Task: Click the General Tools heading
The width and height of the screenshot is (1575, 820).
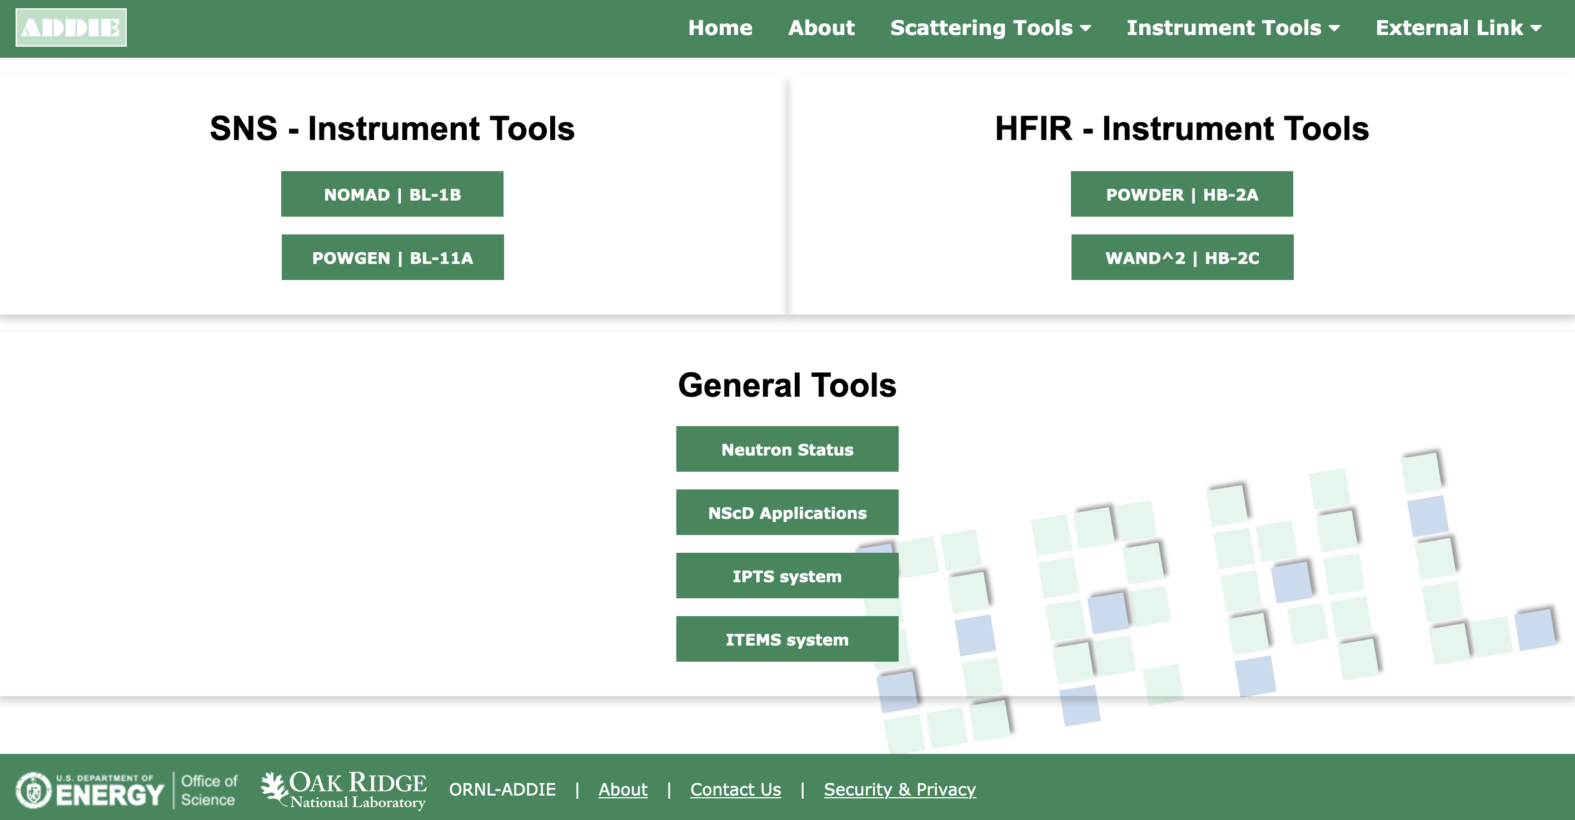Action: coord(787,385)
